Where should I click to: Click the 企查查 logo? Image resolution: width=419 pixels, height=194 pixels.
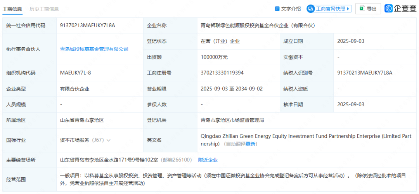click(x=400, y=9)
